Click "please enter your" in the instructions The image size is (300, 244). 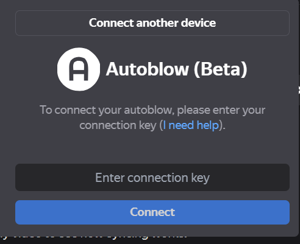pyautogui.click(x=221, y=110)
